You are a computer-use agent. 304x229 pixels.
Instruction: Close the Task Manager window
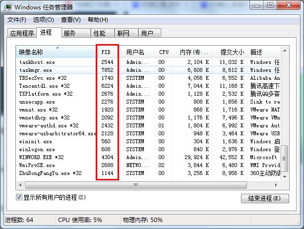[289, 5]
